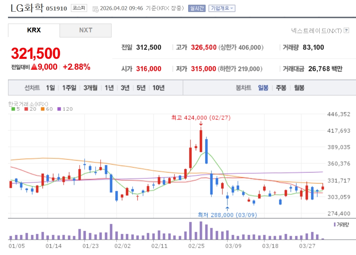Click the red 20-day moving average swatch

click(26, 109)
